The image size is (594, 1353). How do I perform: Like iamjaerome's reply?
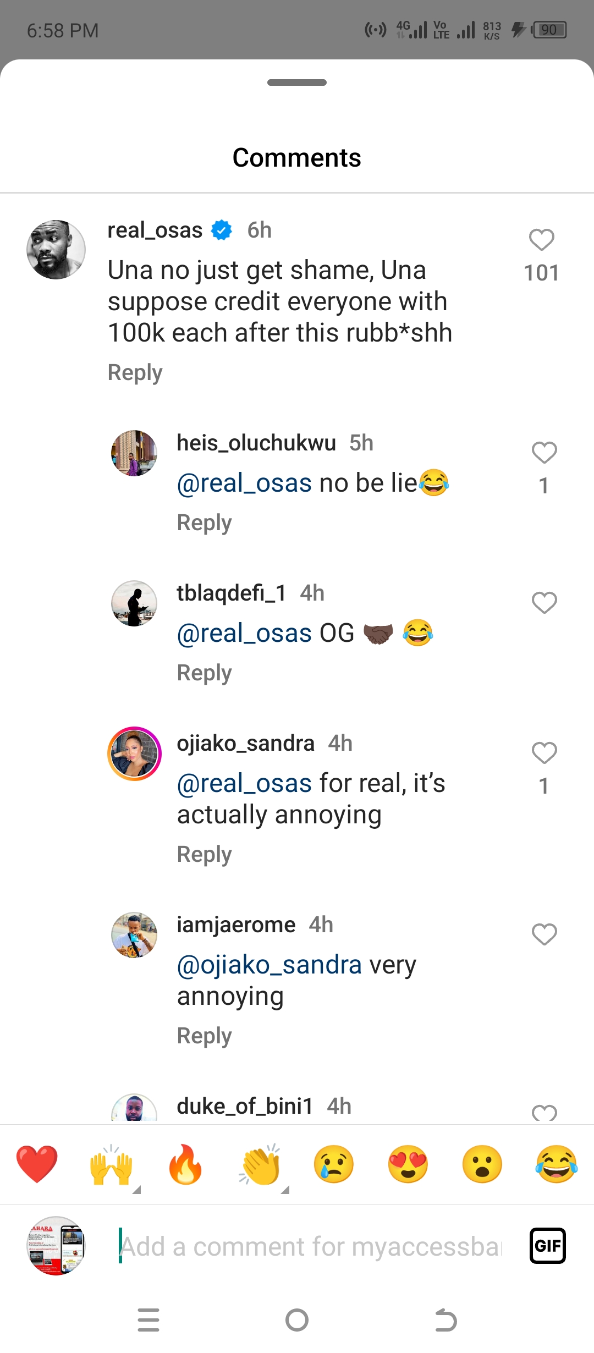544,934
